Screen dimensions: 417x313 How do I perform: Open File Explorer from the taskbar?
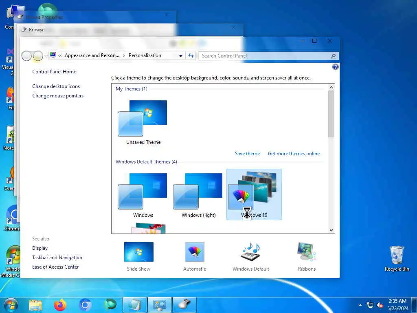pyautogui.click(x=35, y=305)
